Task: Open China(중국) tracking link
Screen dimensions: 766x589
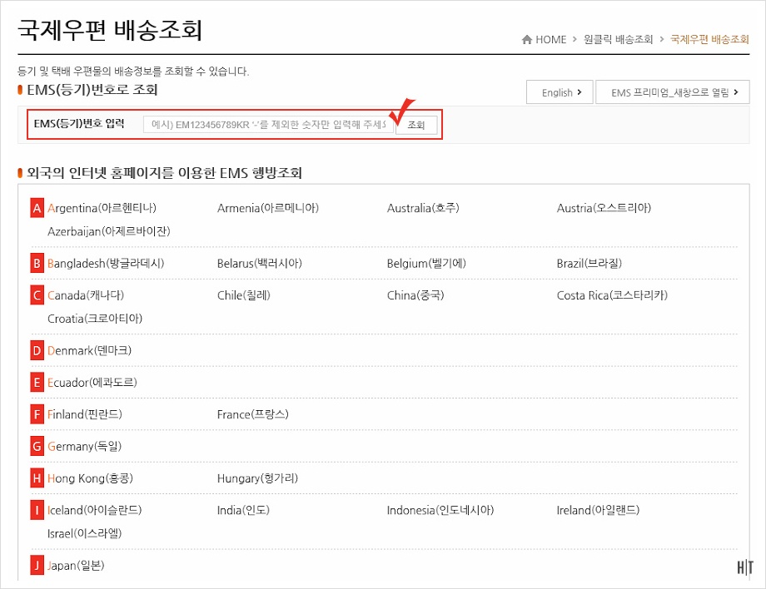Action: click(415, 295)
